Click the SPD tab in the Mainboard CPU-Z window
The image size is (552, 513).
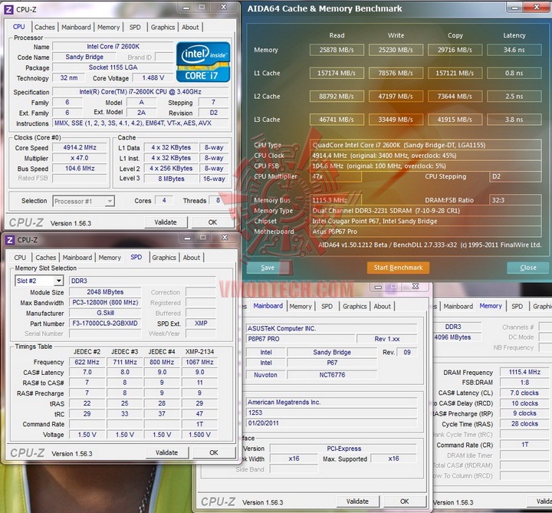[x=327, y=306]
